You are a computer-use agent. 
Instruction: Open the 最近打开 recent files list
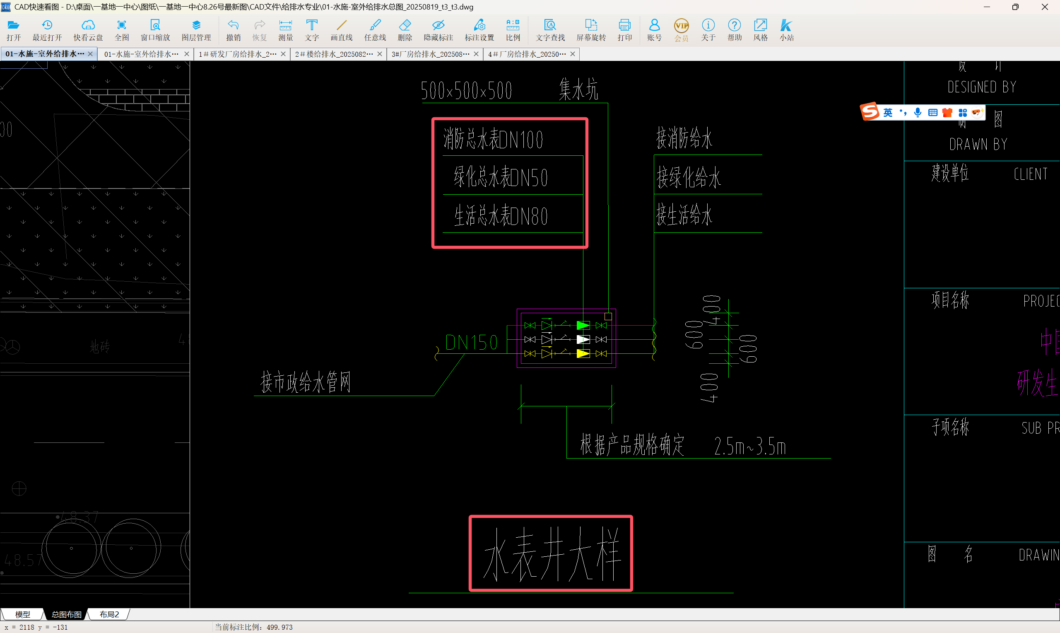47,30
